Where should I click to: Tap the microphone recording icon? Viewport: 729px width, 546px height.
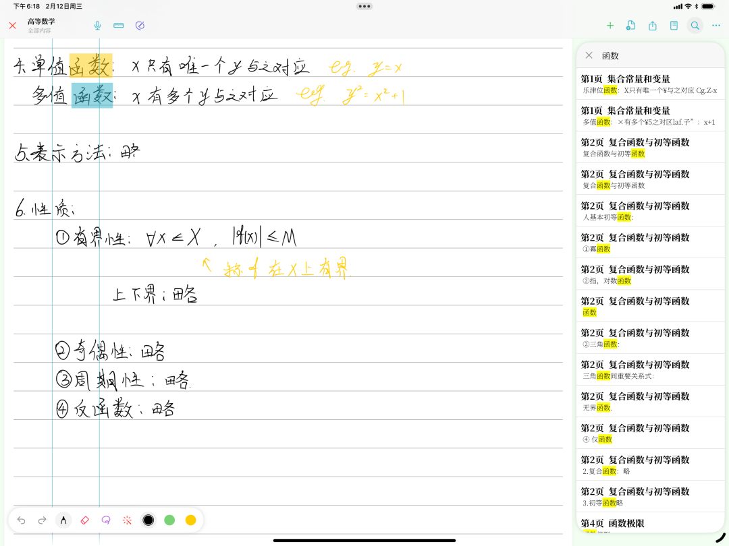(x=98, y=26)
